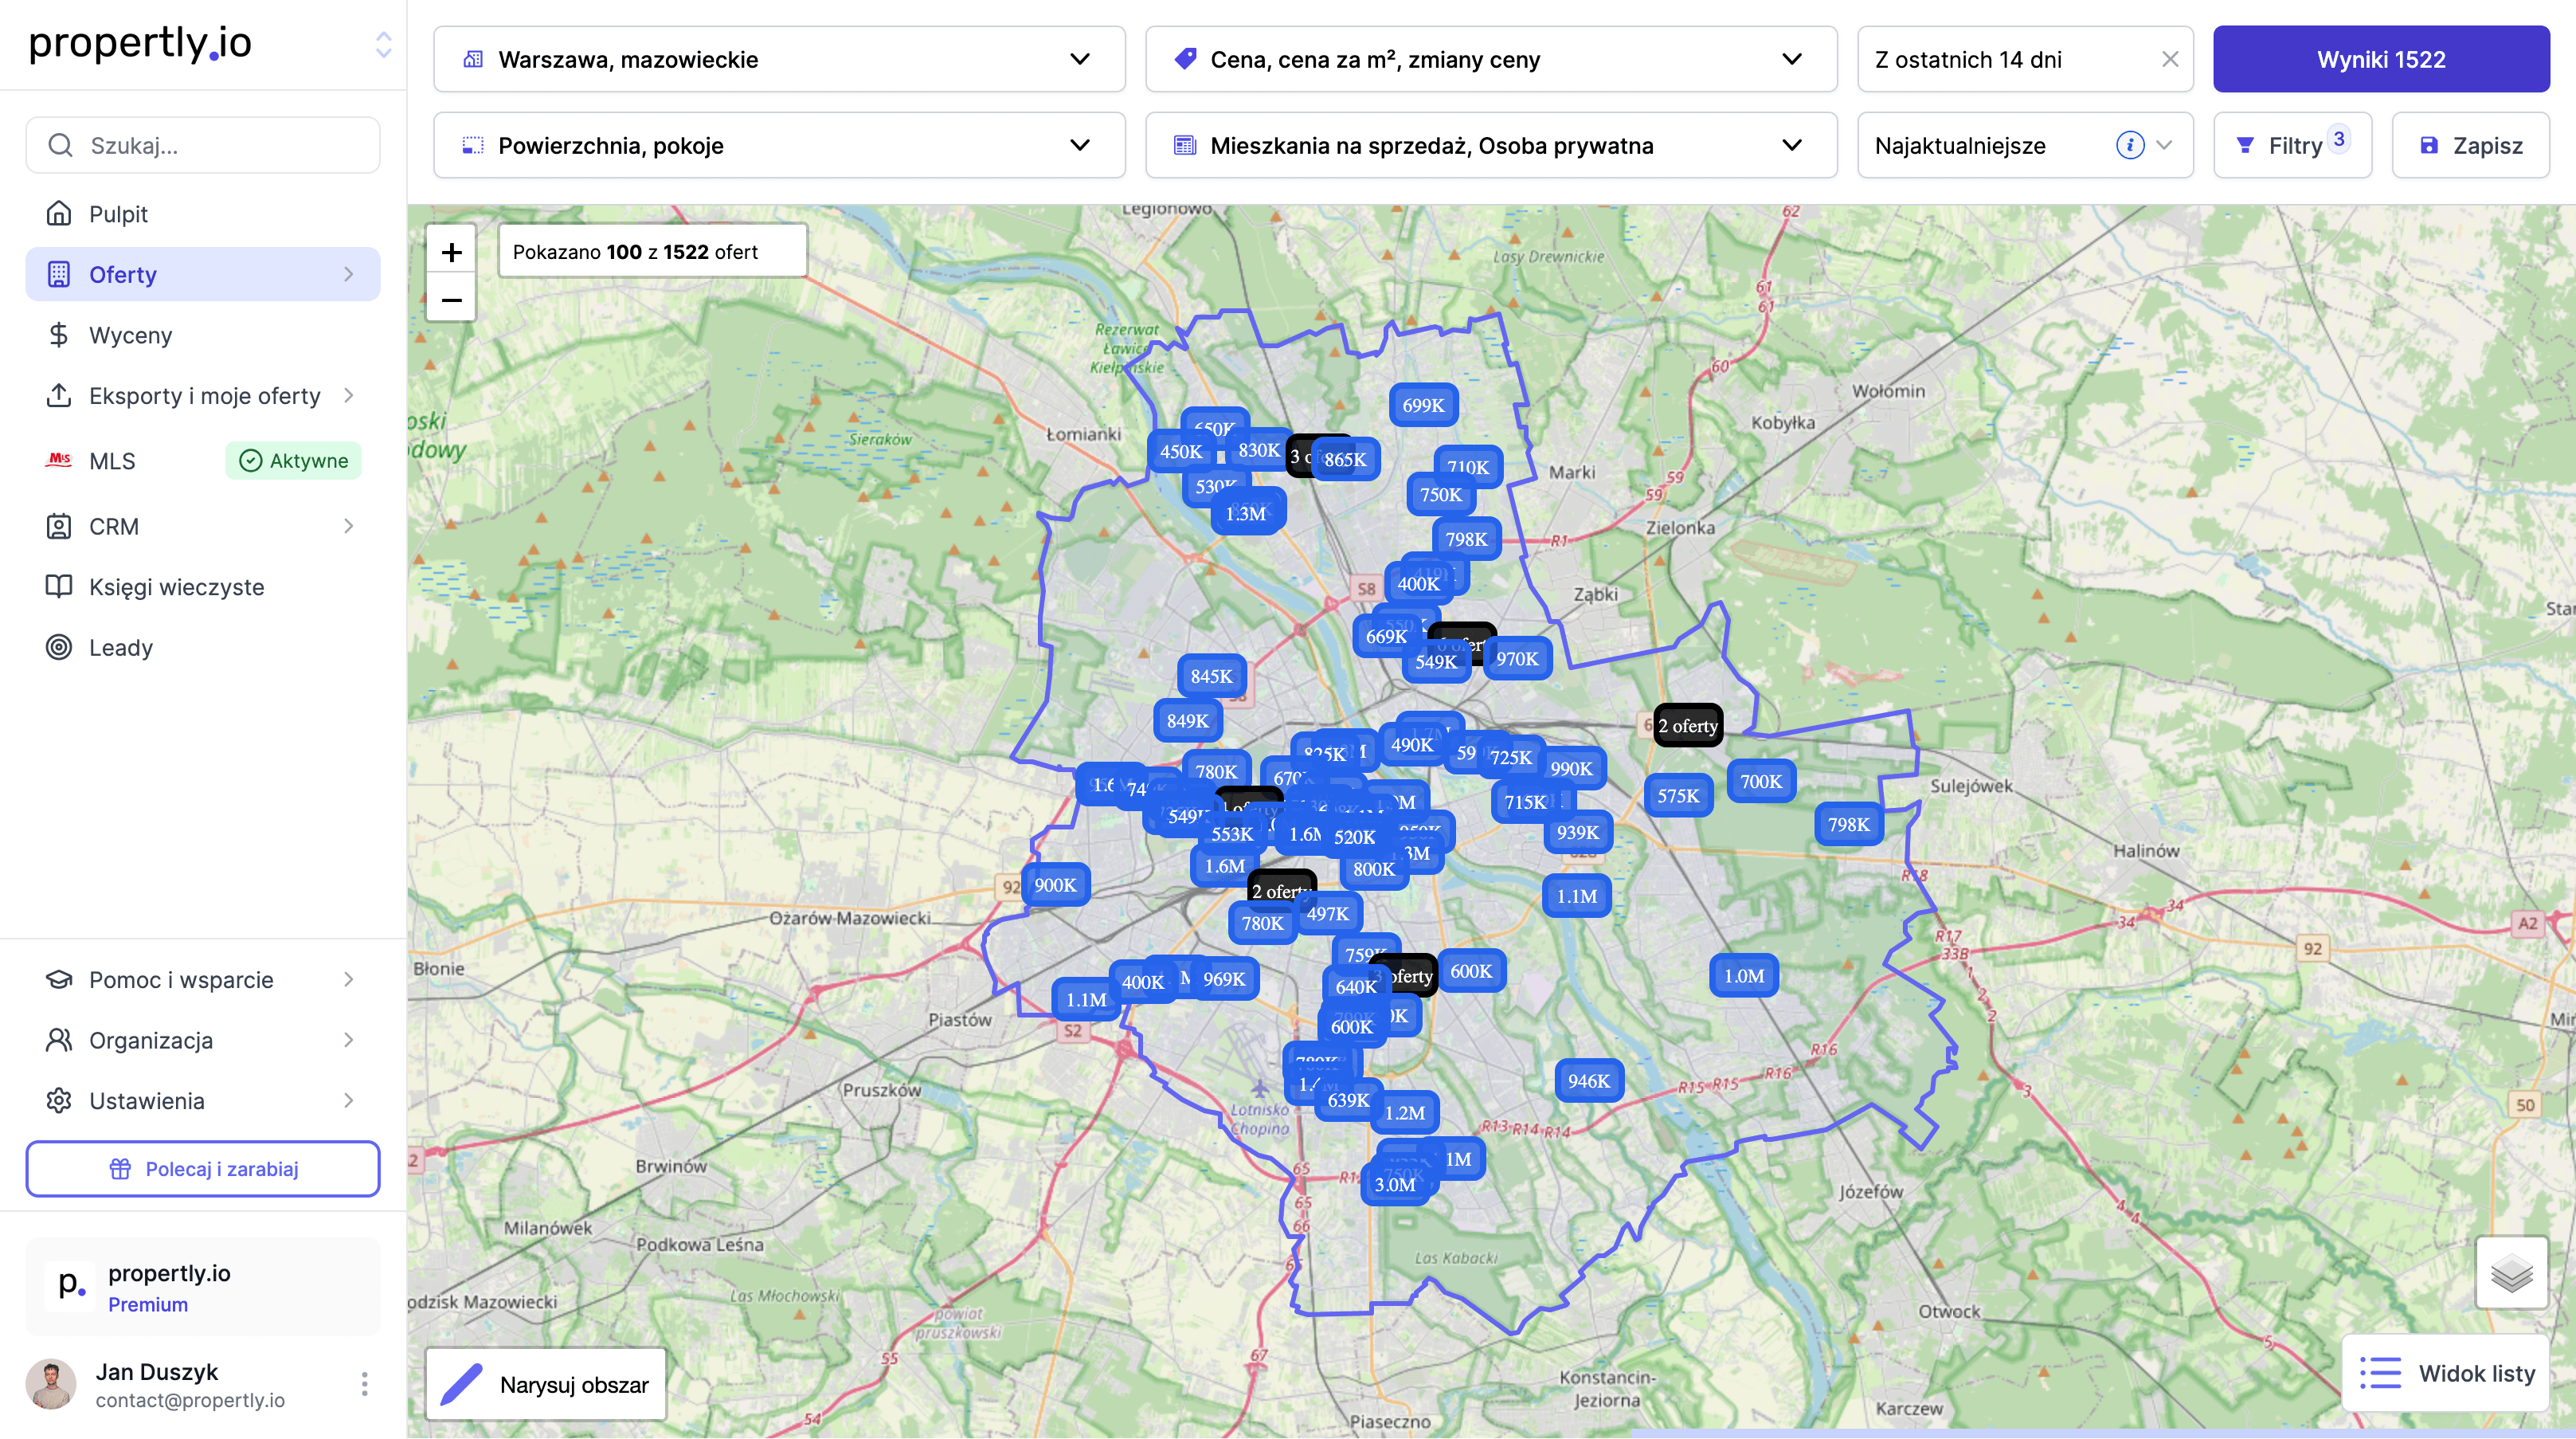Zoom out of the map
Screen dimensions: 2576x1439
pyautogui.click(x=451, y=300)
